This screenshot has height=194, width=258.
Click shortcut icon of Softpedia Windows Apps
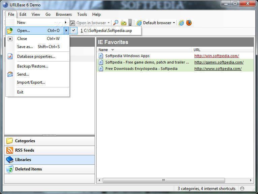101,56
